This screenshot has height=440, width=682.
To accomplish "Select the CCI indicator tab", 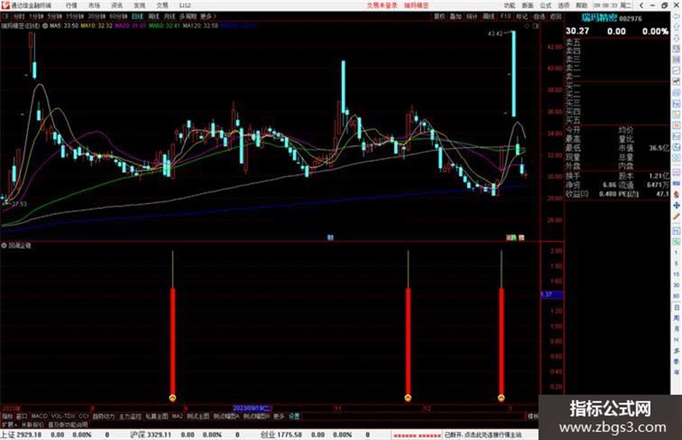I will coord(84,416).
